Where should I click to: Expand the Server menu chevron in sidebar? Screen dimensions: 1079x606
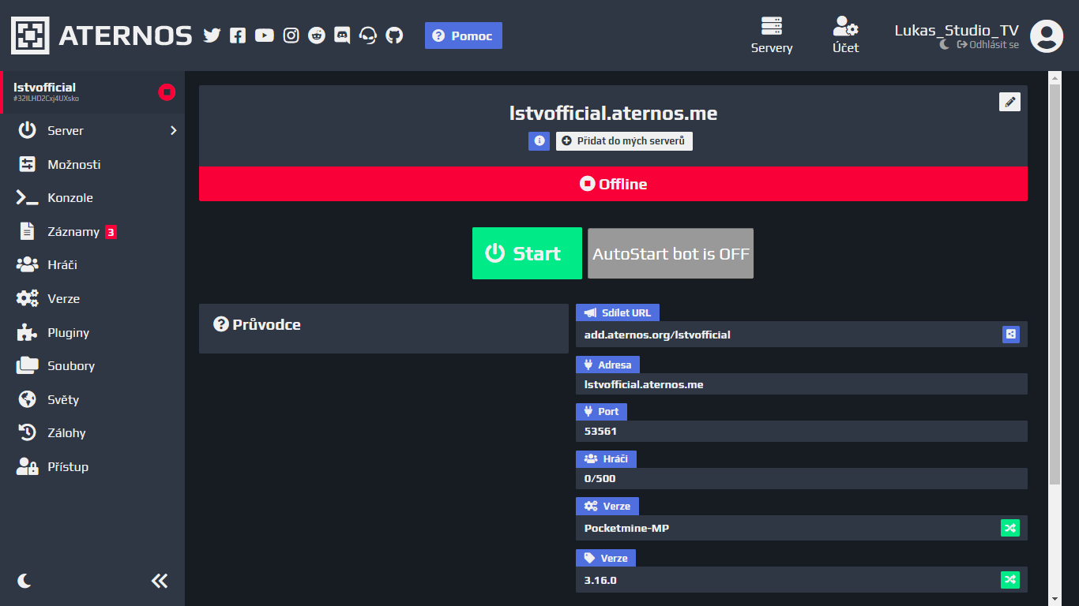[173, 131]
